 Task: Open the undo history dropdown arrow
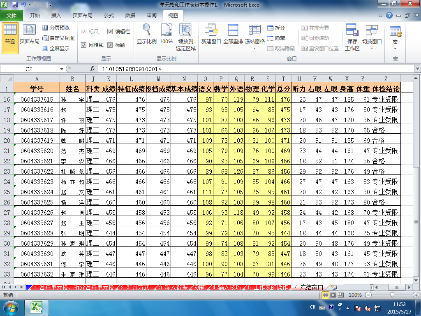(30, 5)
